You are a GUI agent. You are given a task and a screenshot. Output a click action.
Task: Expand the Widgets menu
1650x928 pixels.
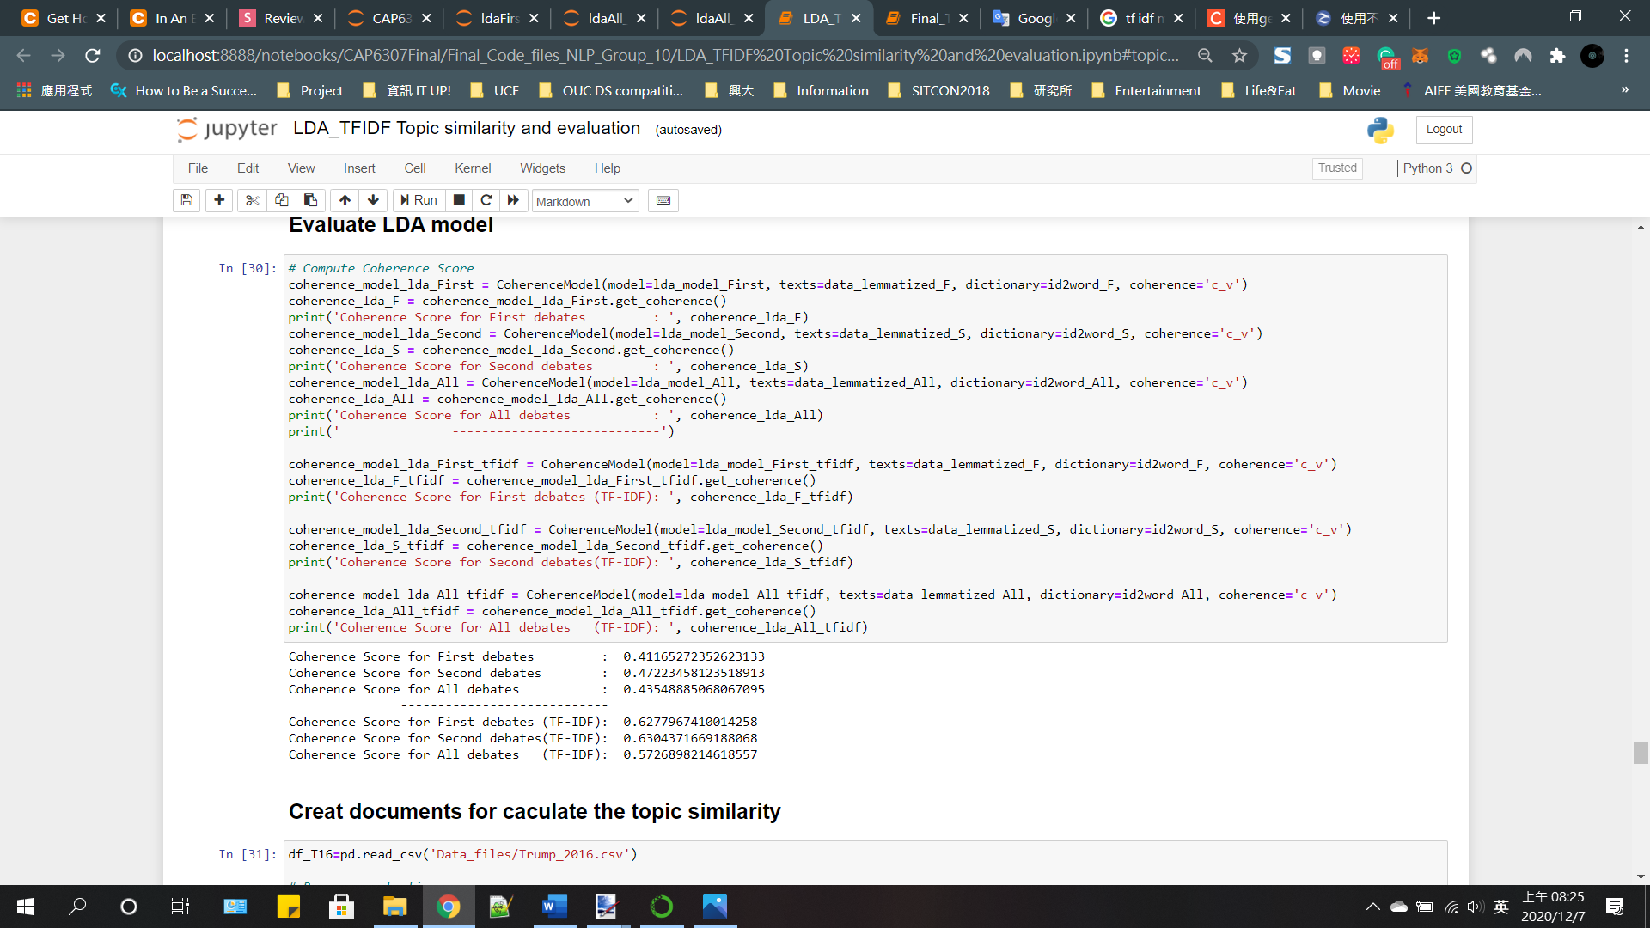click(542, 168)
